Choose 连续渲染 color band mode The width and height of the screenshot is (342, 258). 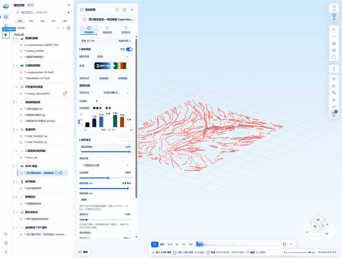tap(104, 78)
